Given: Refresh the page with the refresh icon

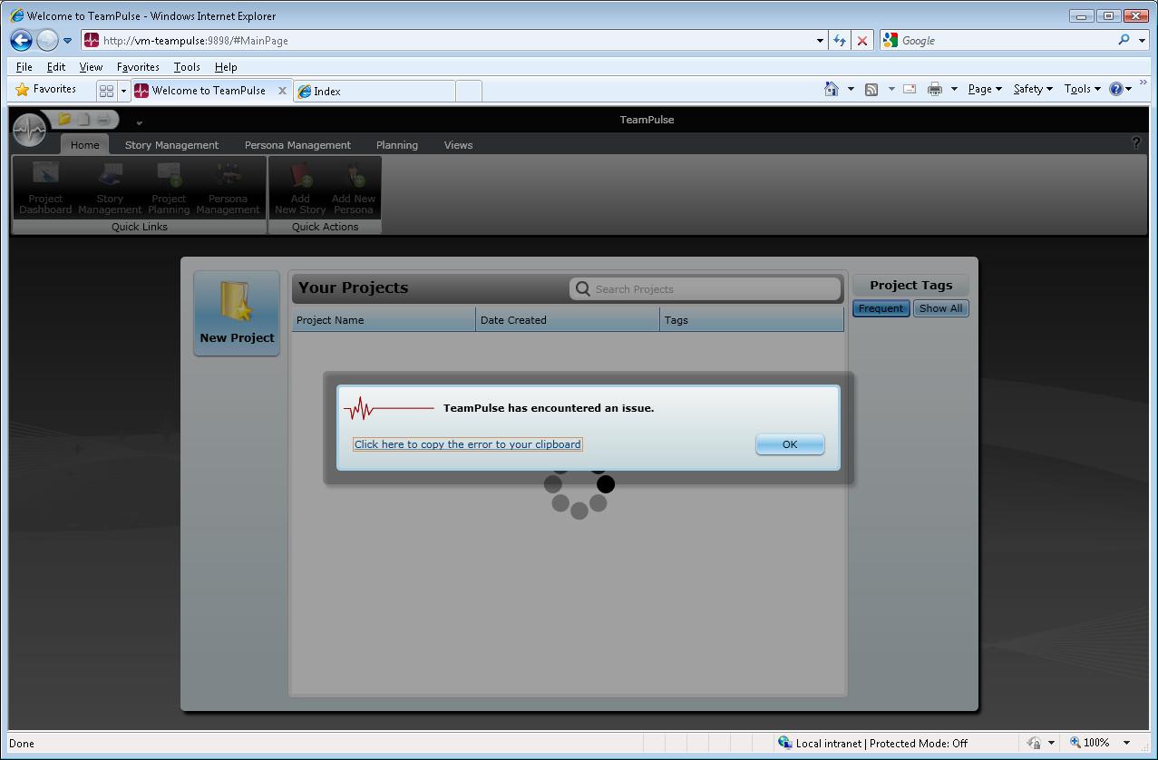Looking at the screenshot, I should pos(840,40).
